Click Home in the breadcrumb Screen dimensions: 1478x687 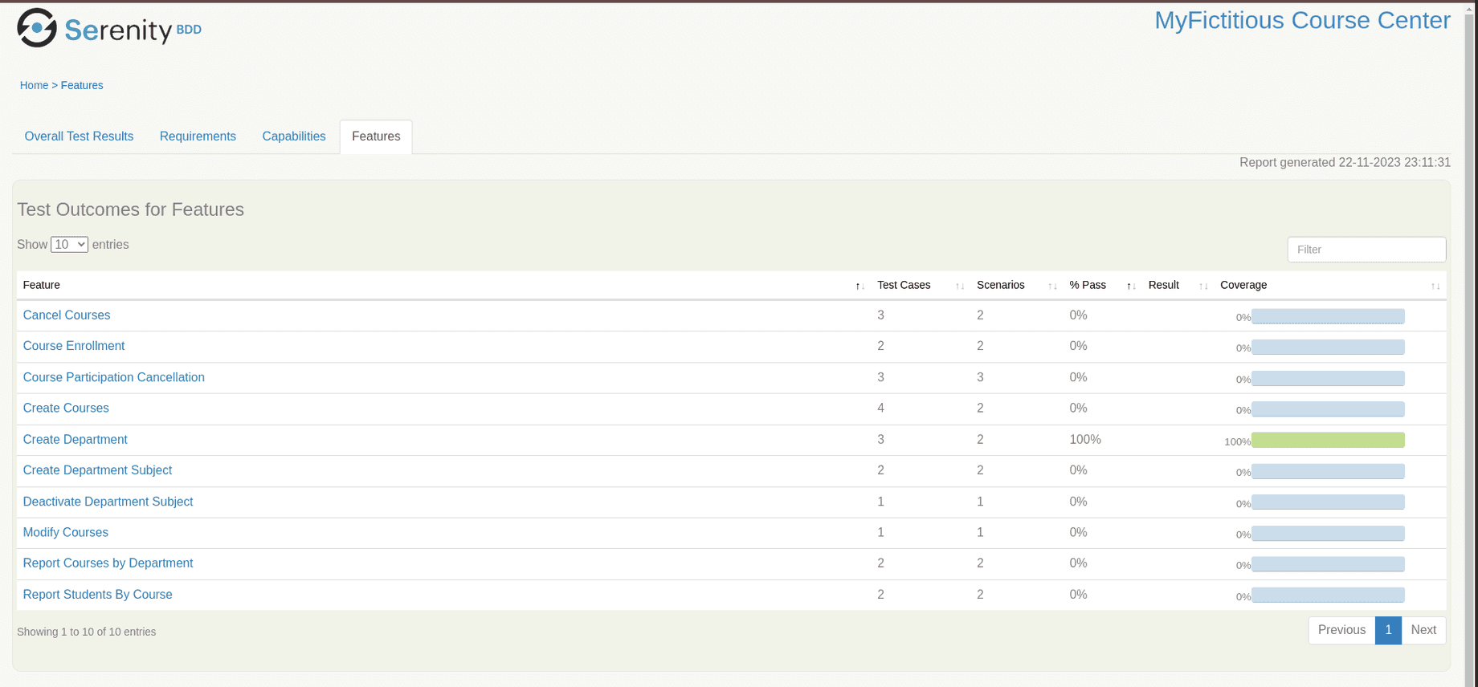coord(34,85)
